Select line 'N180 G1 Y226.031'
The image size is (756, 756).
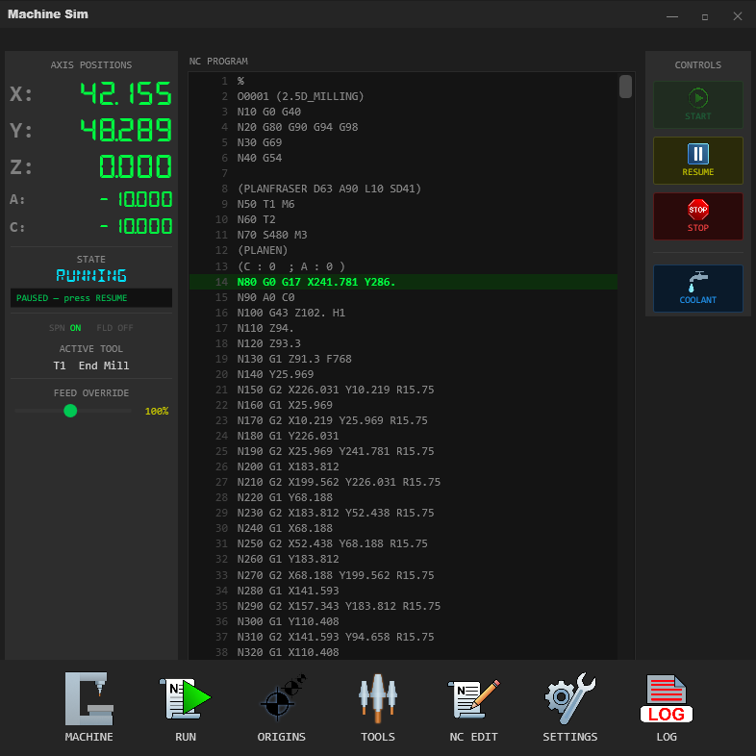pyautogui.click(x=403, y=437)
